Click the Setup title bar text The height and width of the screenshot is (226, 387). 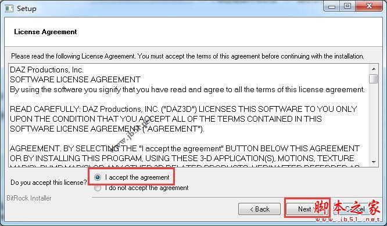click(x=27, y=9)
